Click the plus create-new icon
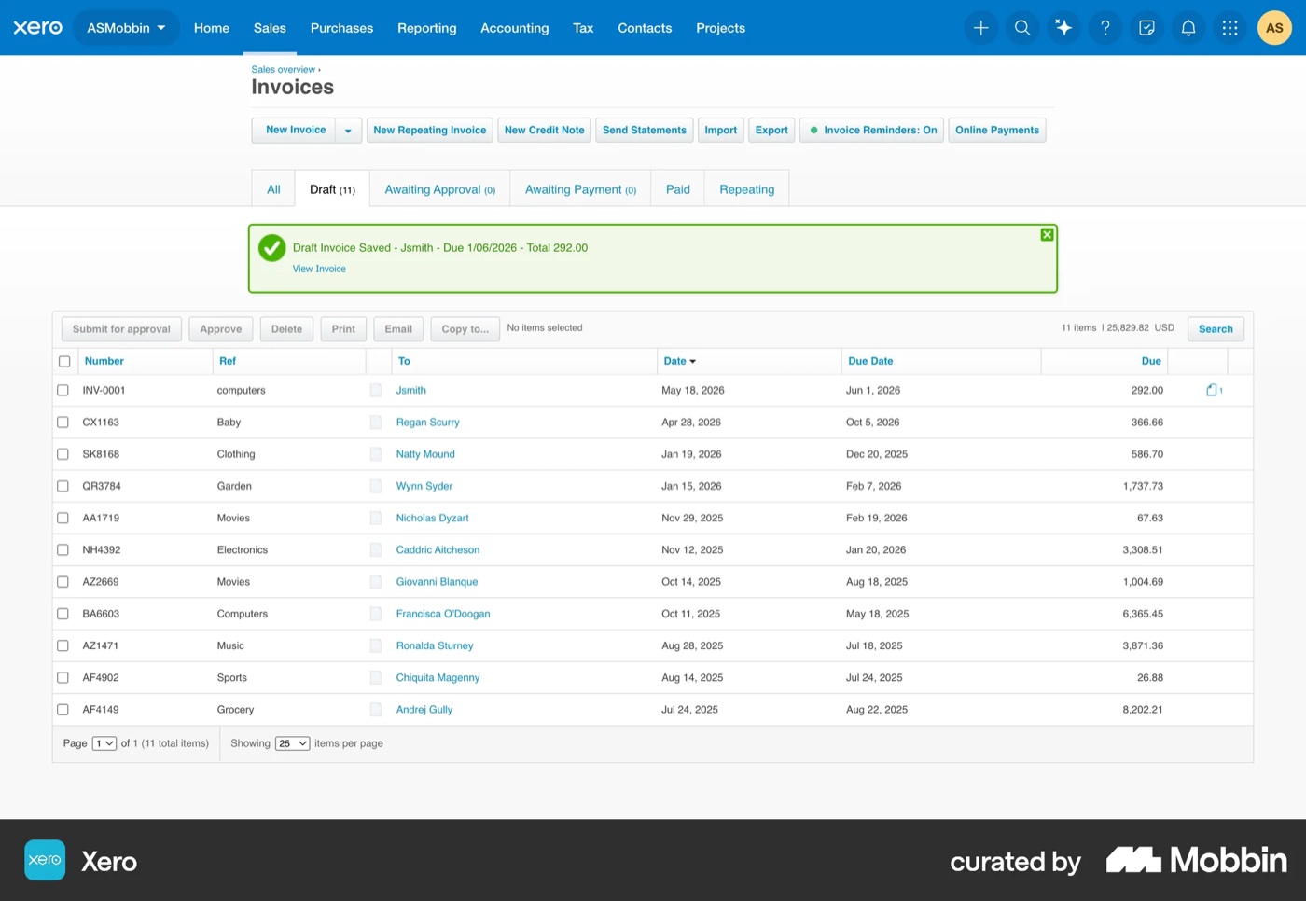Image resolution: width=1306 pixels, height=901 pixels. [980, 28]
